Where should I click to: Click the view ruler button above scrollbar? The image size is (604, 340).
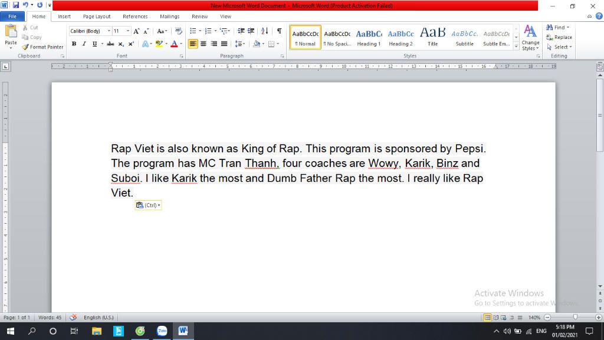click(600, 67)
